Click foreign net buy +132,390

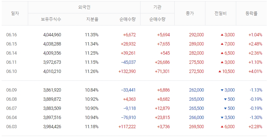[x=127, y=71]
